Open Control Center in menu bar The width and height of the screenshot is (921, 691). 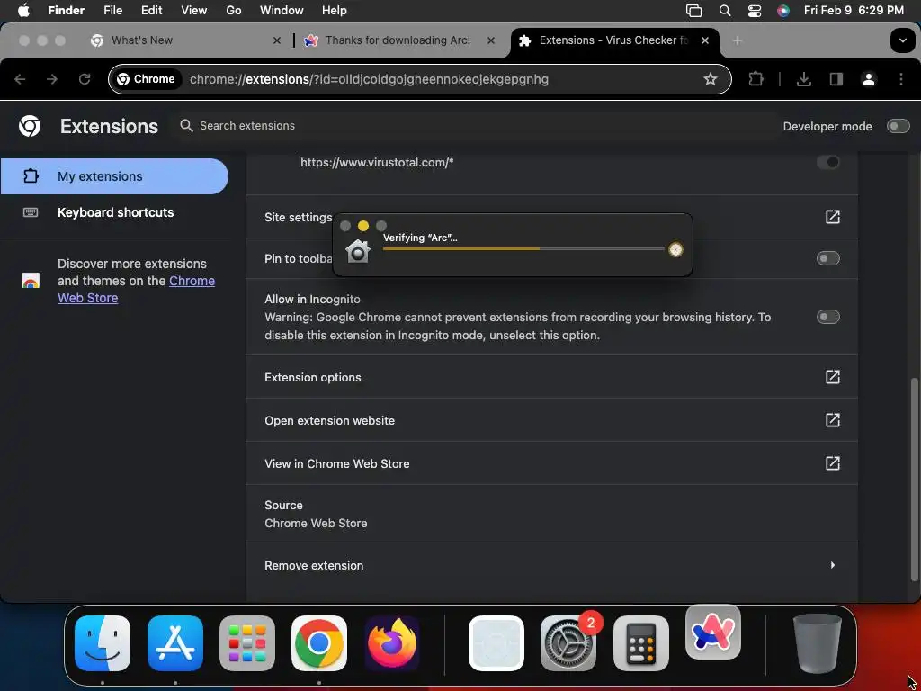coord(755,11)
